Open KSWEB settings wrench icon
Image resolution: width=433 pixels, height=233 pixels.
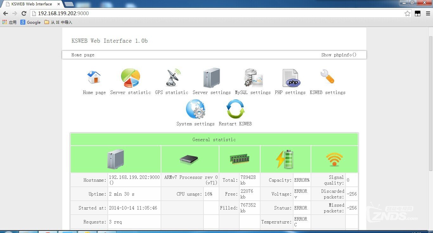pos(327,76)
